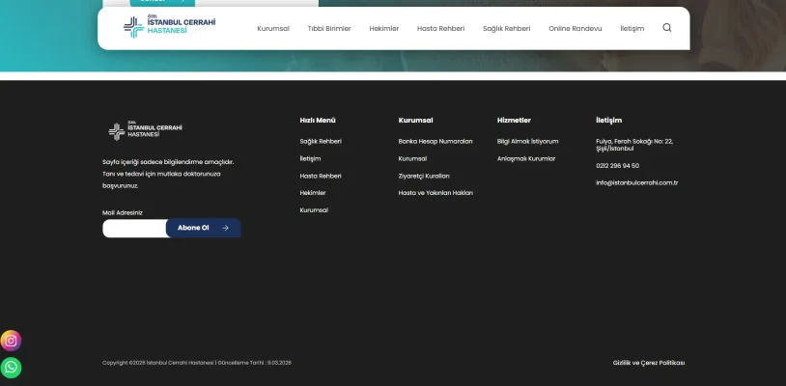Open Gizlilik ve Çerez Politikası link
786x386 pixels.
[648, 363]
